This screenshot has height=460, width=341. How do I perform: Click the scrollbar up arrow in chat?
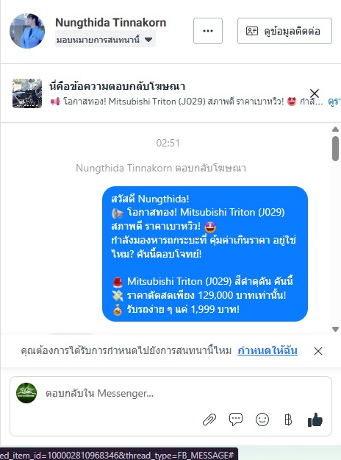[335, 129]
